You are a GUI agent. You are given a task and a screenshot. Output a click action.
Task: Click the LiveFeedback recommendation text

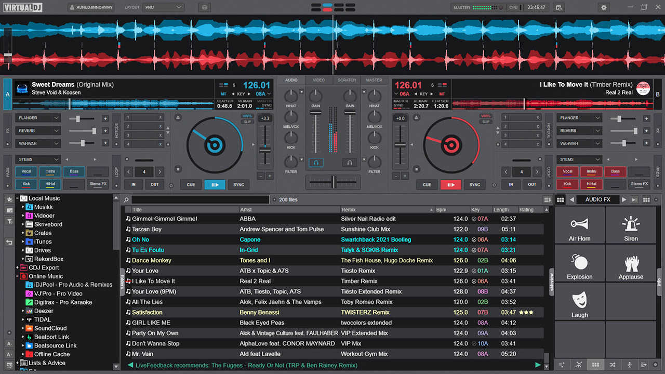(x=246, y=365)
